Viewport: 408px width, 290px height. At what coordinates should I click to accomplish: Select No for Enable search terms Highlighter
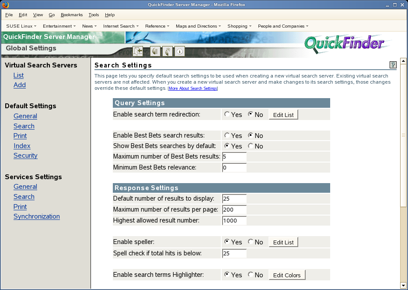click(250, 274)
